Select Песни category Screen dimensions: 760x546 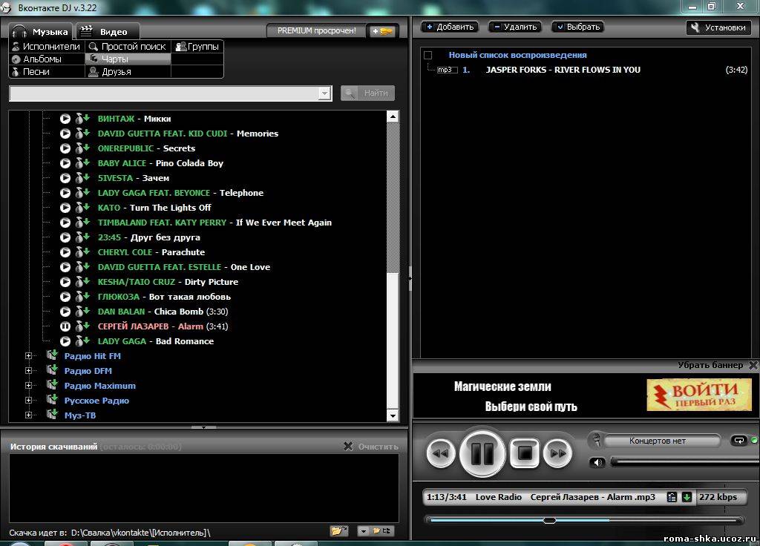47,72
